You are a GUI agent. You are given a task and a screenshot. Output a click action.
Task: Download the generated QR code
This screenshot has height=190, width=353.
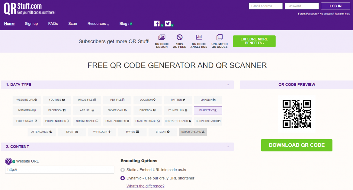[x=297, y=145]
